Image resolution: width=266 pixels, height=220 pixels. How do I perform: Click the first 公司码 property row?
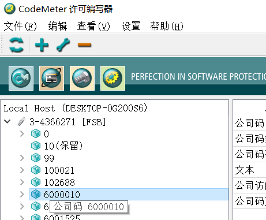tap(249, 123)
